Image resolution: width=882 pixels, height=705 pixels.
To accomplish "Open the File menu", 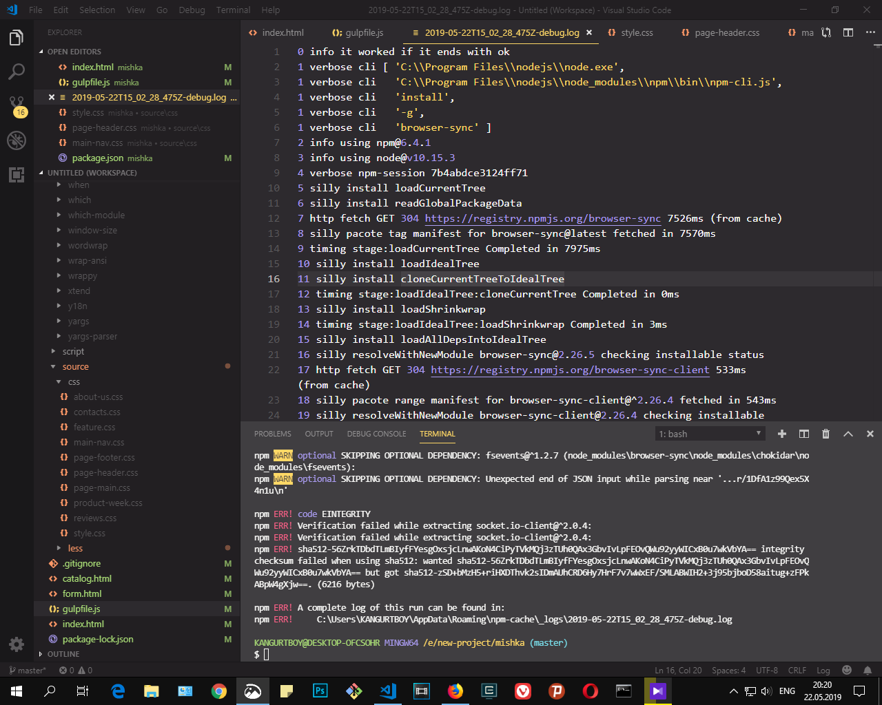I will [x=36, y=10].
